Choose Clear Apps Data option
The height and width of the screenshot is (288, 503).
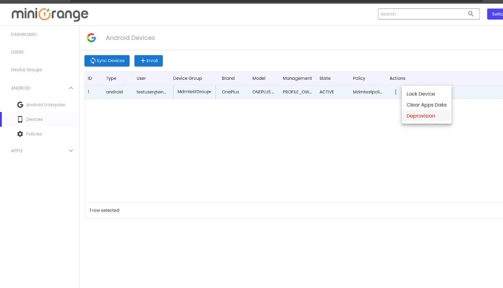[426, 105]
